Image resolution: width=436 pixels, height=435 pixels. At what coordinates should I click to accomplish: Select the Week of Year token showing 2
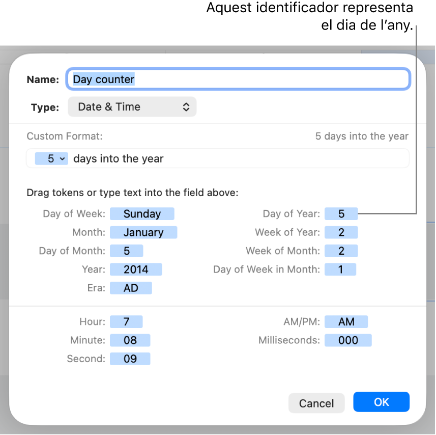point(341,232)
